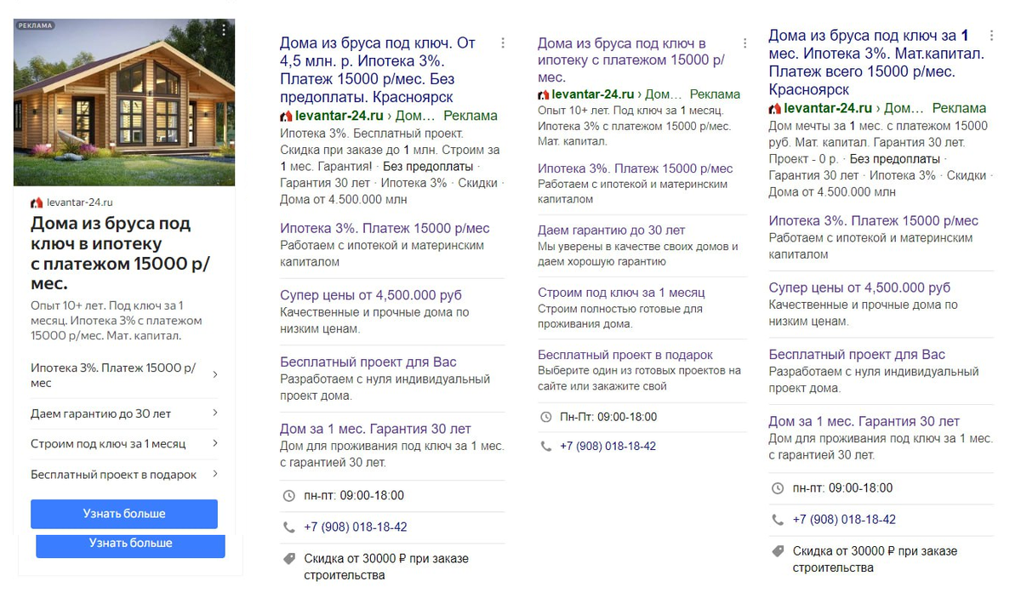Screen dimensions: 1021x604
Task: Open 'Дом за 1 мес. Гарантия 30 лет' link in rightmost ad
Action: tap(864, 422)
